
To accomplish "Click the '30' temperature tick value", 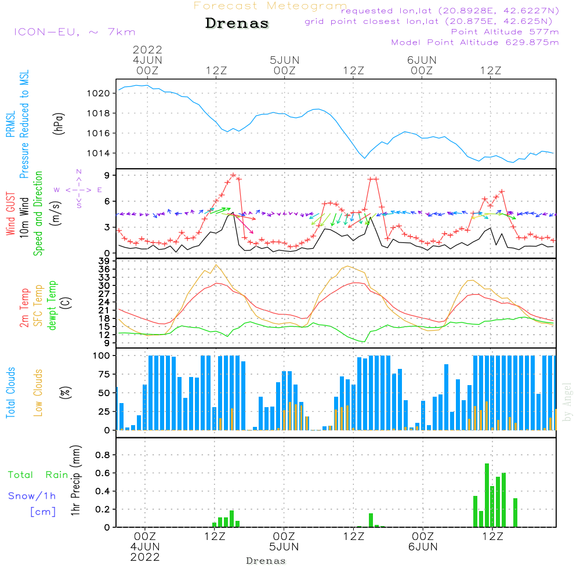I will point(104,285).
